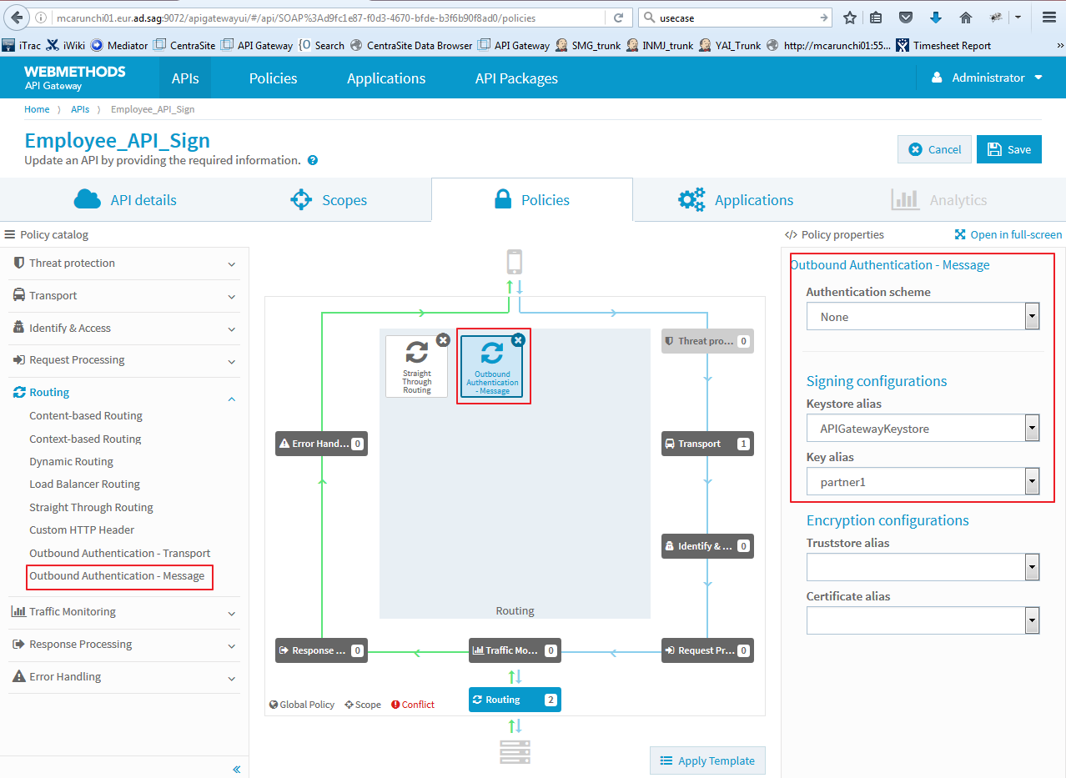Open the browser hamburger menu
1066x778 pixels.
[1049, 18]
